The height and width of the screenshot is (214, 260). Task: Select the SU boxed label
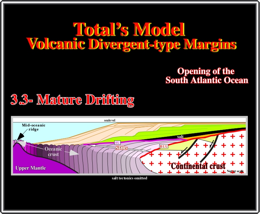[118, 142]
